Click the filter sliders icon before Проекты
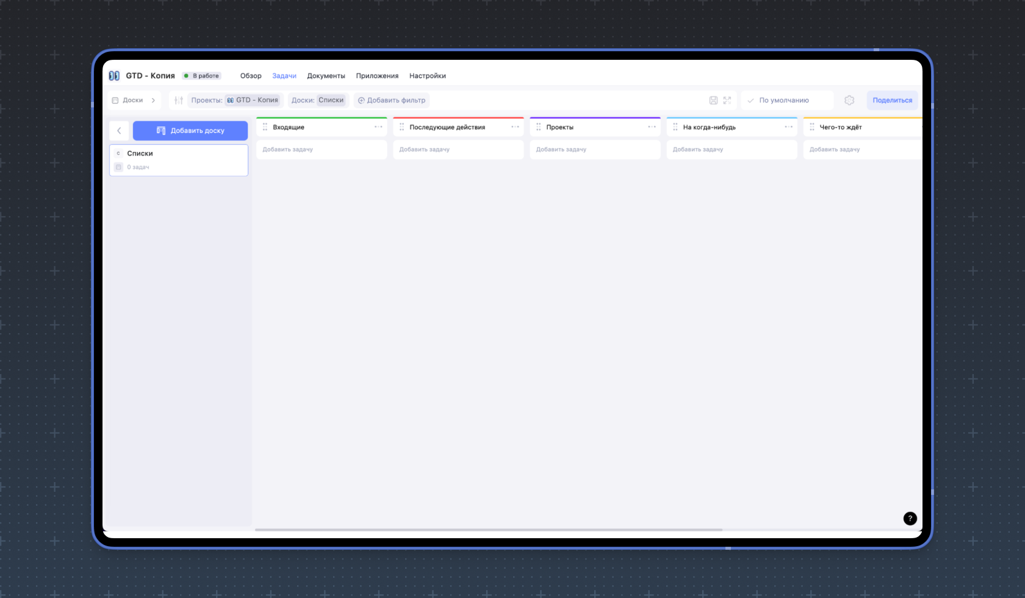The image size is (1025, 598). [178, 100]
